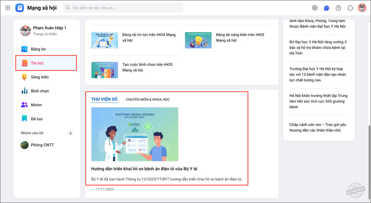Open Trang cá nhân profile link
The width and height of the screenshot is (371, 203).
pyautogui.click(x=45, y=34)
